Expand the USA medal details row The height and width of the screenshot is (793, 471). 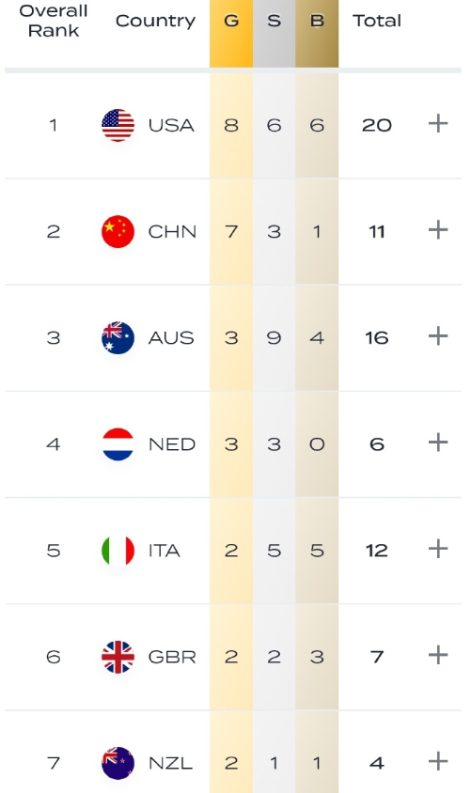(x=438, y=123)
